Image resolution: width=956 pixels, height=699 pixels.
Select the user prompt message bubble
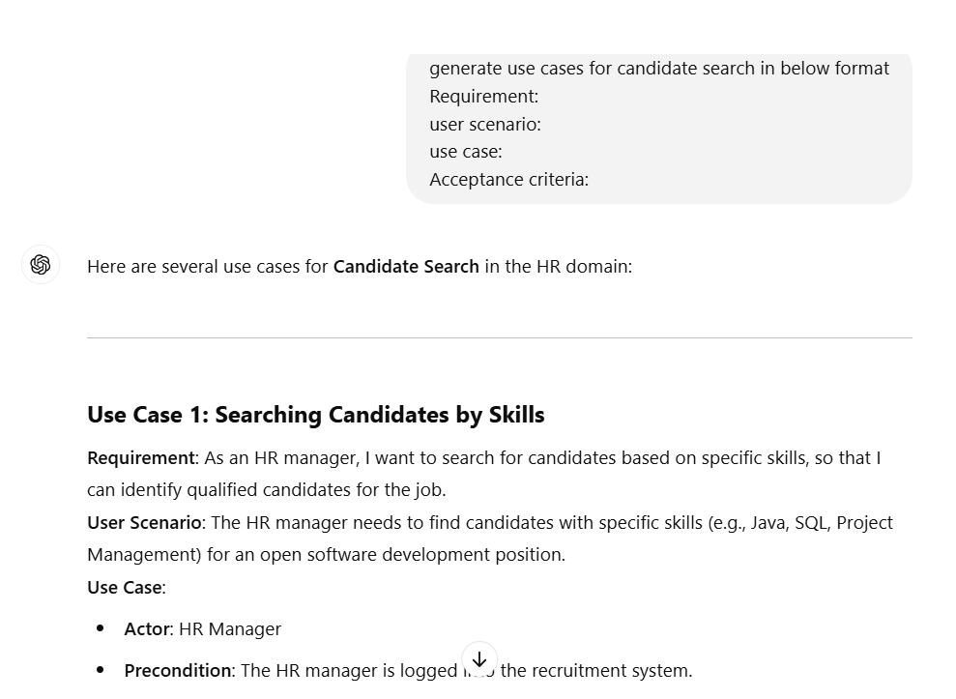point(659,128)
